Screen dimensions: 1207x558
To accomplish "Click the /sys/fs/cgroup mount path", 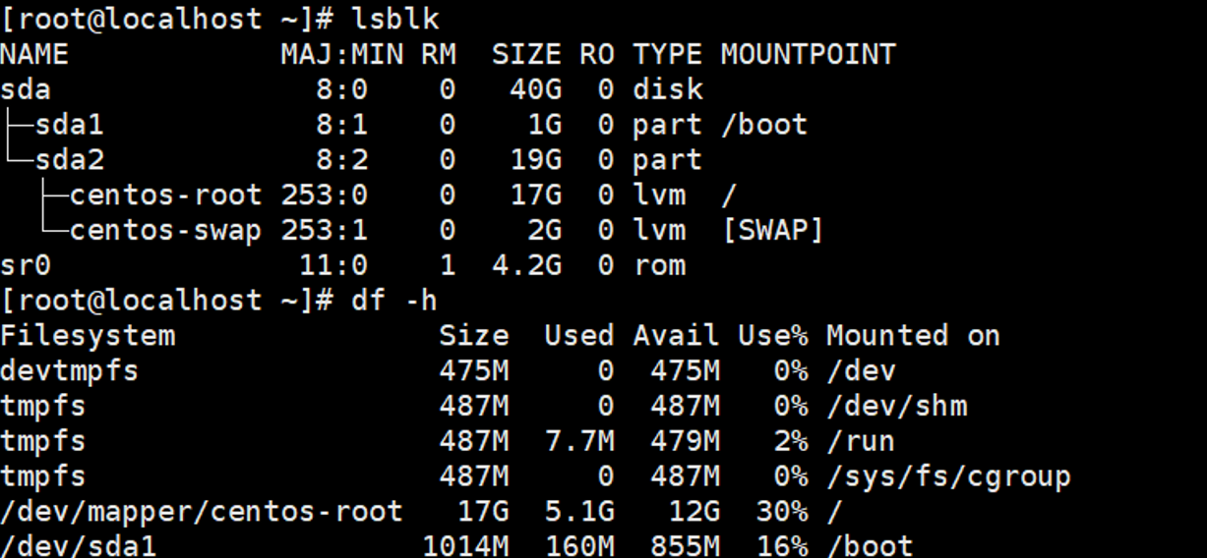I will coord(947,477).
